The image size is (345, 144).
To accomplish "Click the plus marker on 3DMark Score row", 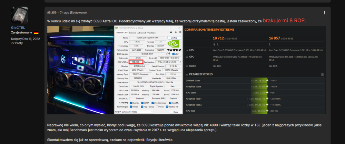I will [267, 81].
